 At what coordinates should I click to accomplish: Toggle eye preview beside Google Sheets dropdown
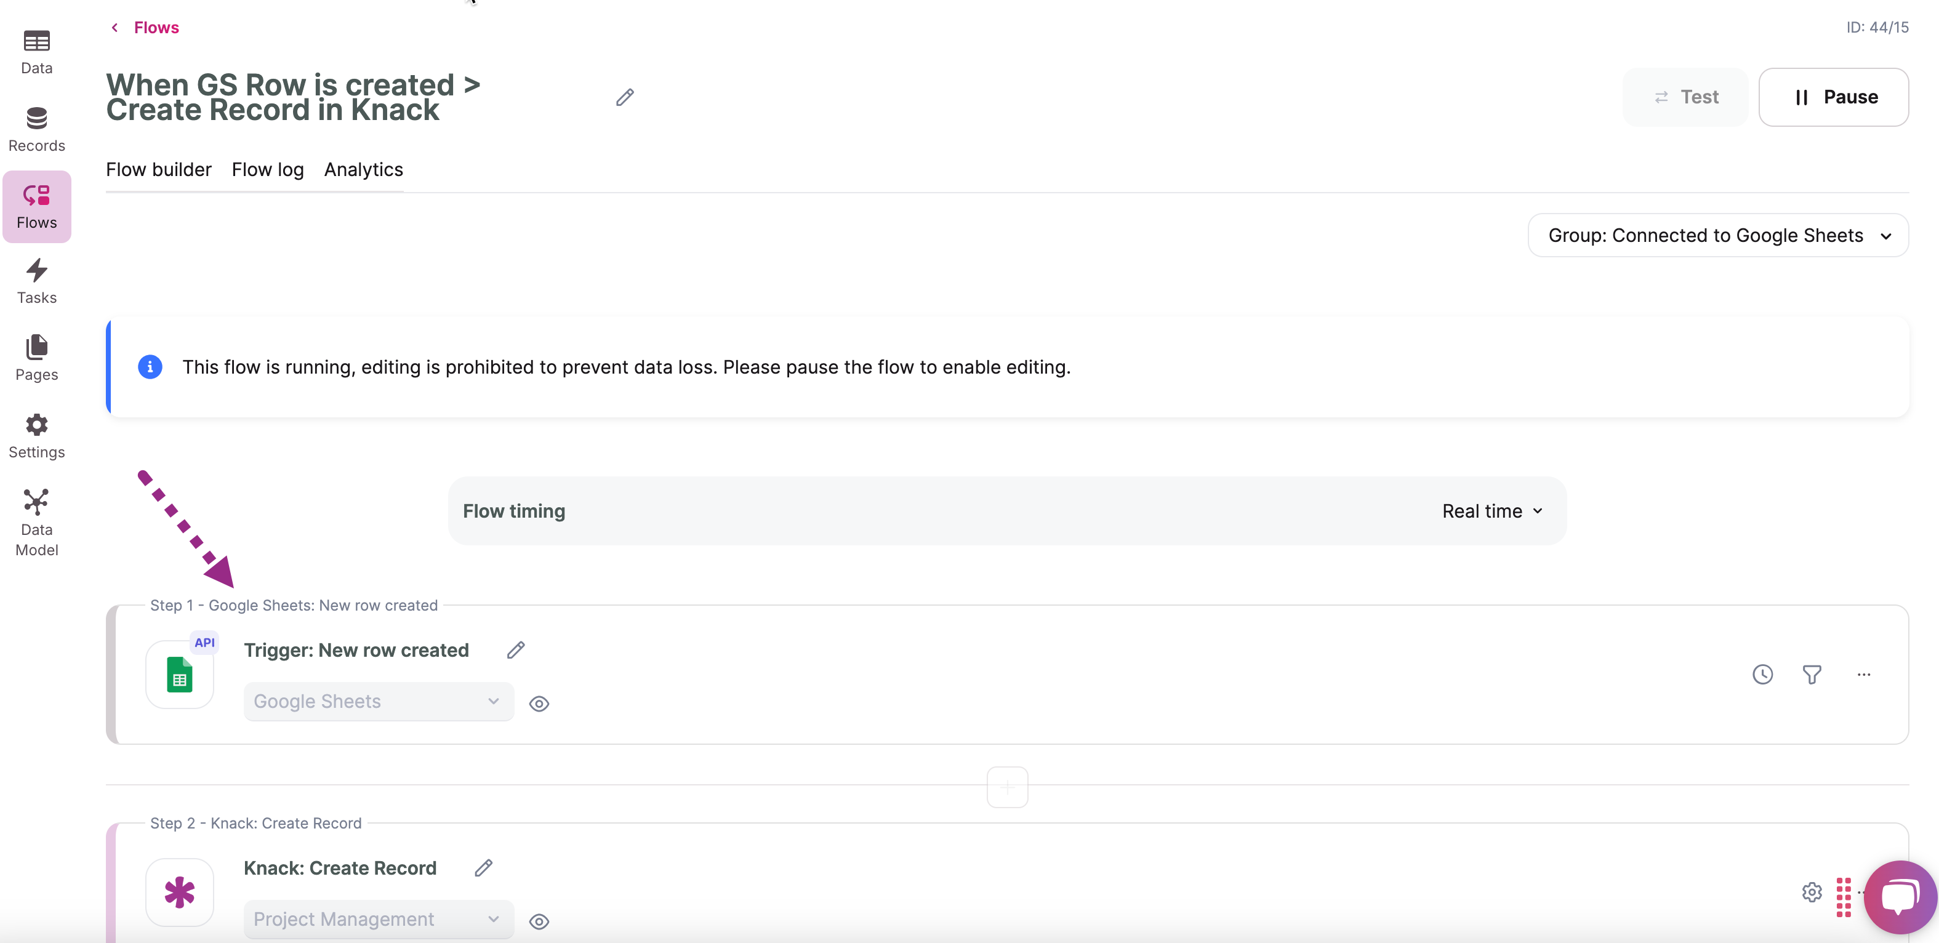coord(539,704)
